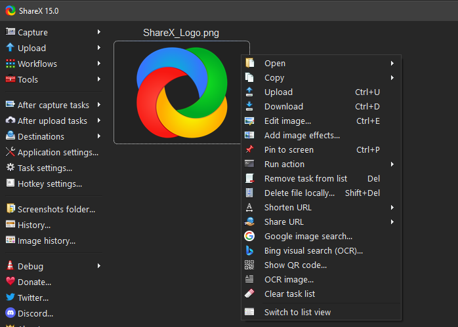Click the heart icon beside Donate
This screenshot has height=327, width=458.
[10, 282]
